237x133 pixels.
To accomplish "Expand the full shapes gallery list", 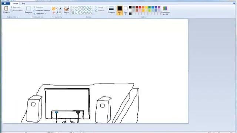I will [x=93, y=13].
